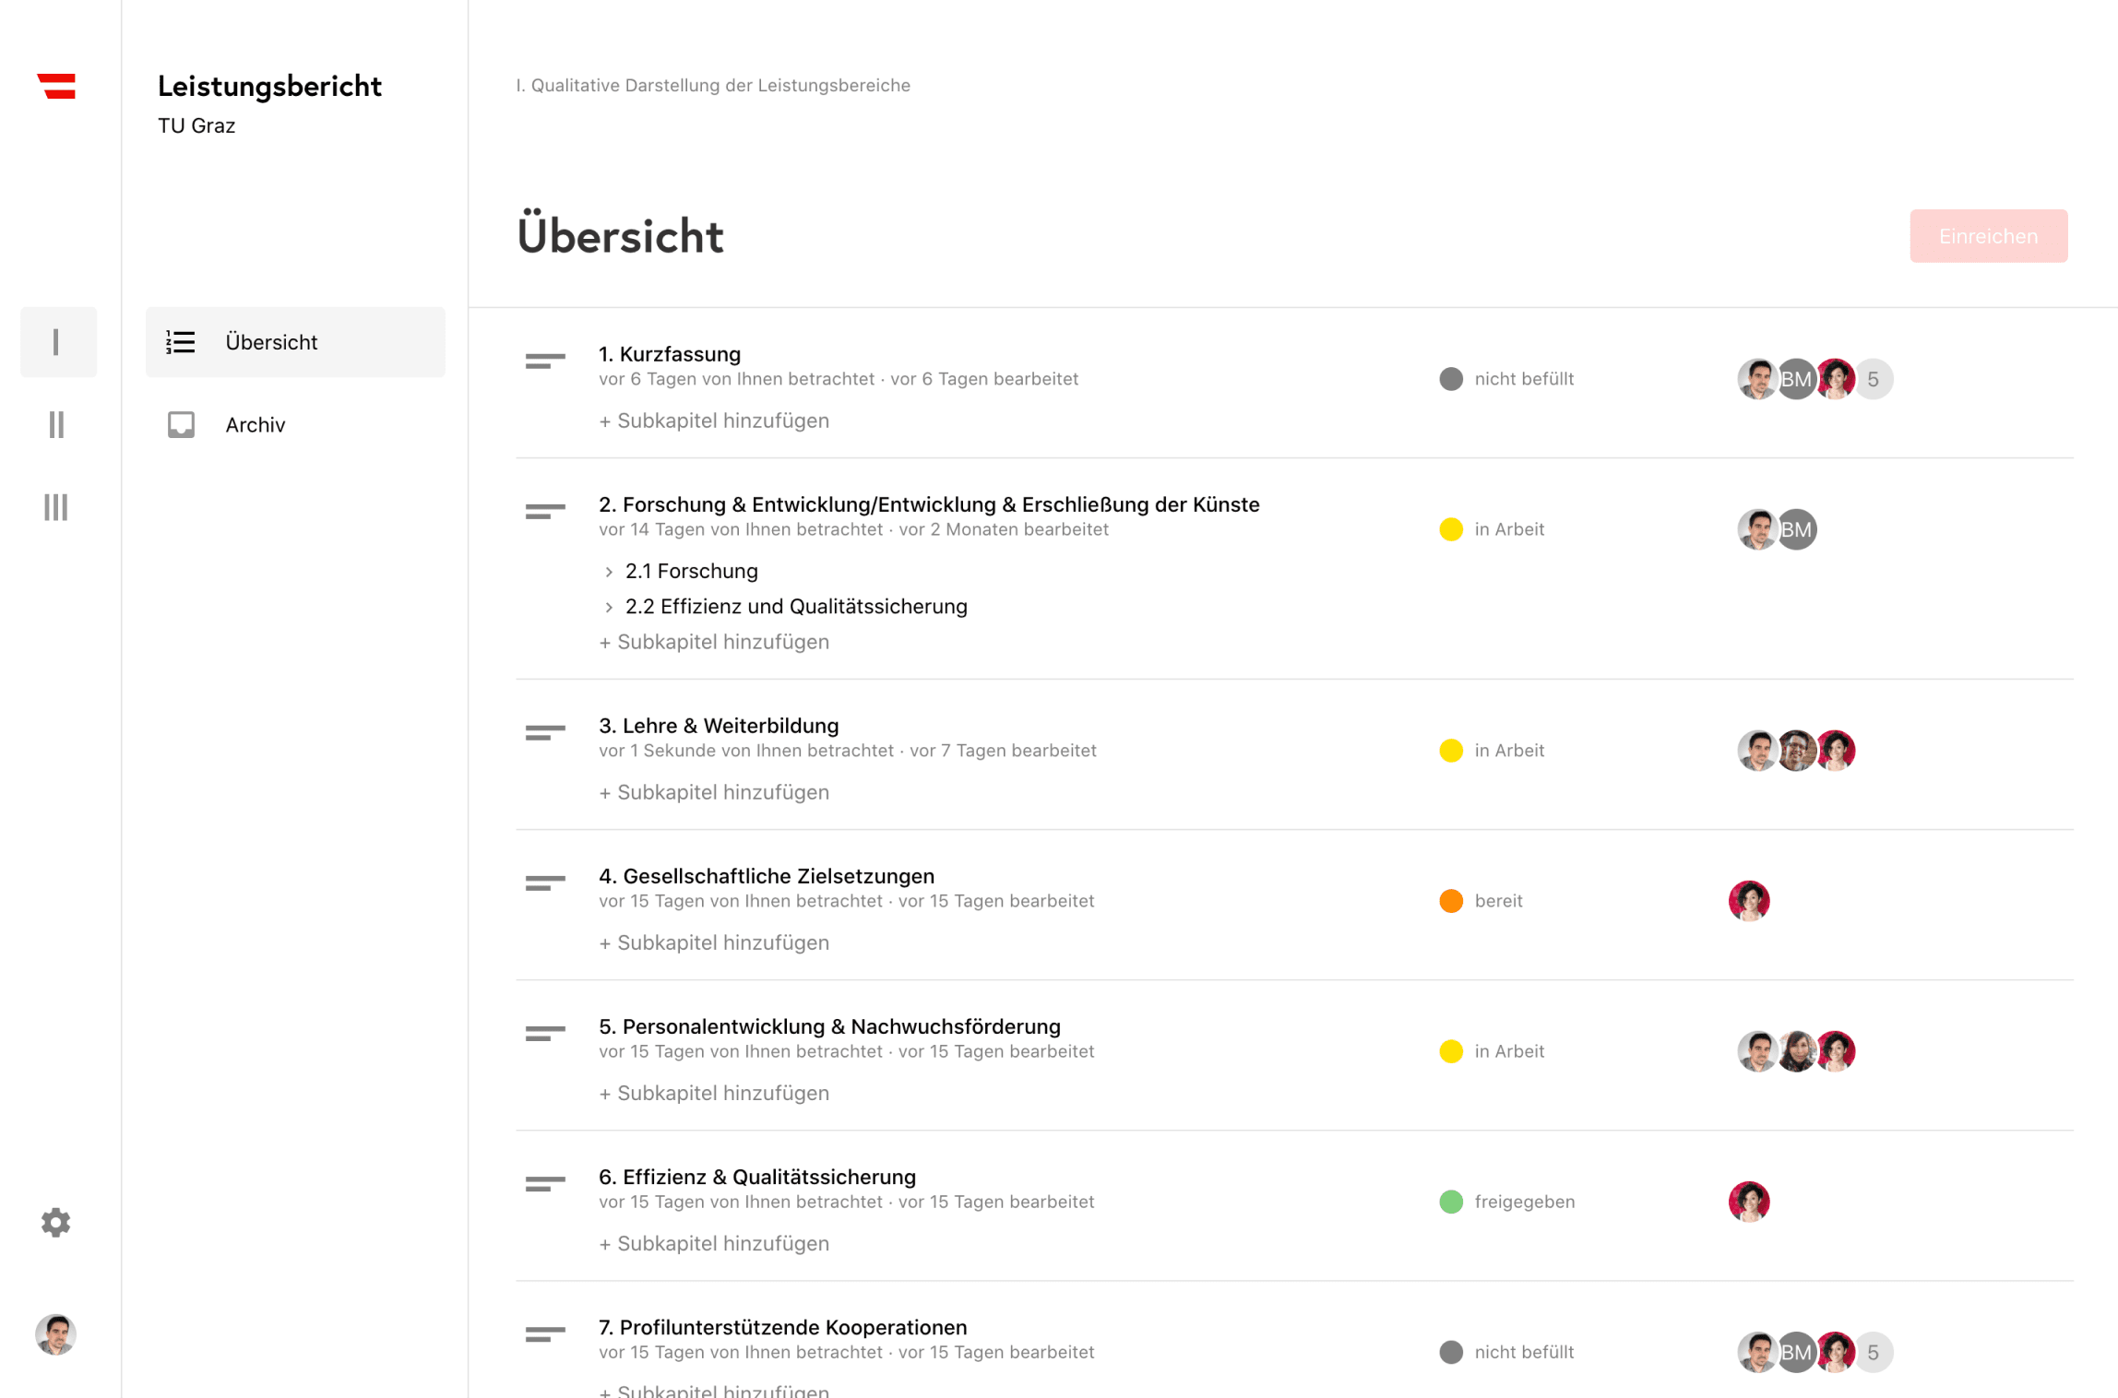This screenshot has height=1398, width=2118.
Task: Click the Archiv document icon
Action: click(x=181, y=424)
